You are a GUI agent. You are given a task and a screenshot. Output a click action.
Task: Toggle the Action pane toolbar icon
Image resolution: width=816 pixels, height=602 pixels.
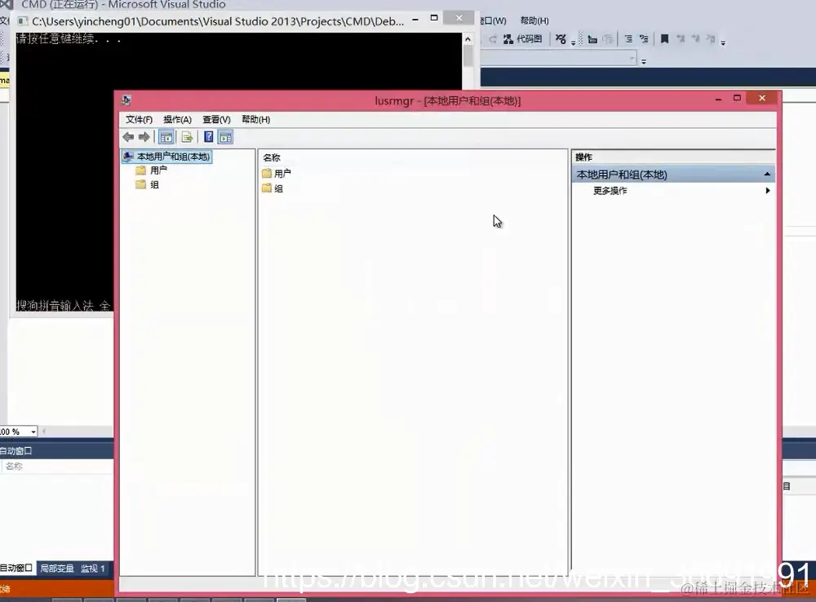click(x=225, y=137)
